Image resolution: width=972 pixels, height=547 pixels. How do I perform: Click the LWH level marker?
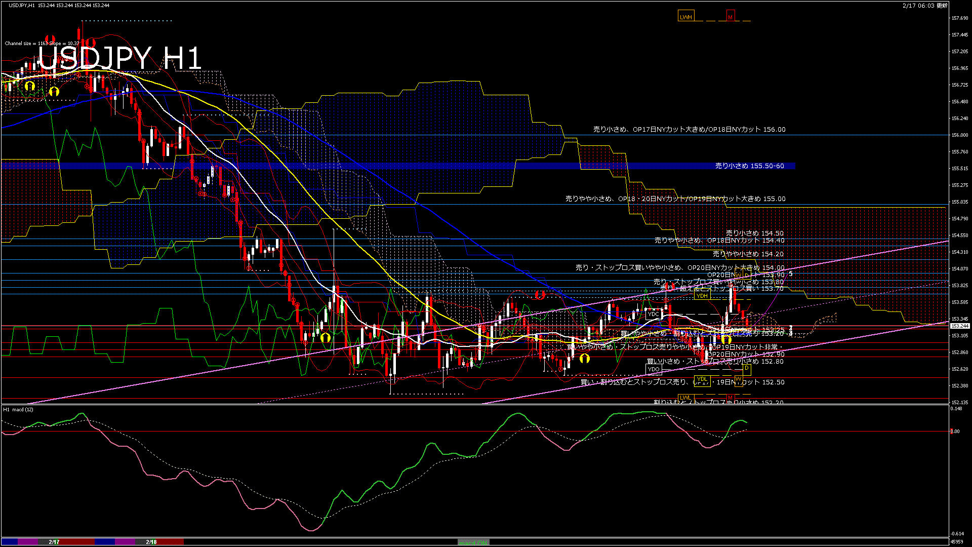pyautogui.click(x=685, y=17)
